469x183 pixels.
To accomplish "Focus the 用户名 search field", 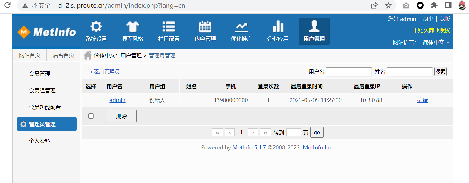I will tap(349, 72).
